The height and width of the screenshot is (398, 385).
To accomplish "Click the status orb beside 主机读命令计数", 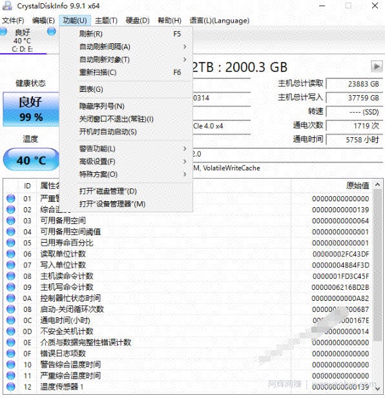I will [10, 276].
